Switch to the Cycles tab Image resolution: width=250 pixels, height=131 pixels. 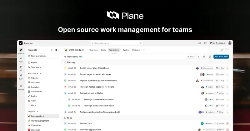tap(126, 50)
